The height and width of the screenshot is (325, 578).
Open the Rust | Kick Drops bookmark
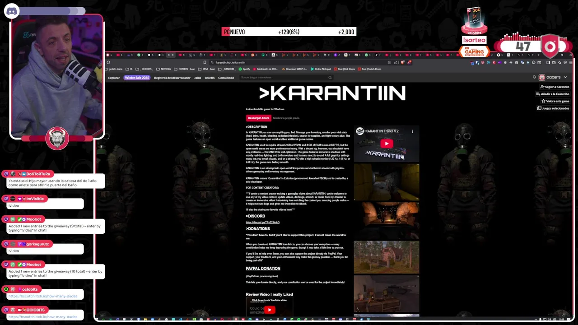[x=345, y=69]
